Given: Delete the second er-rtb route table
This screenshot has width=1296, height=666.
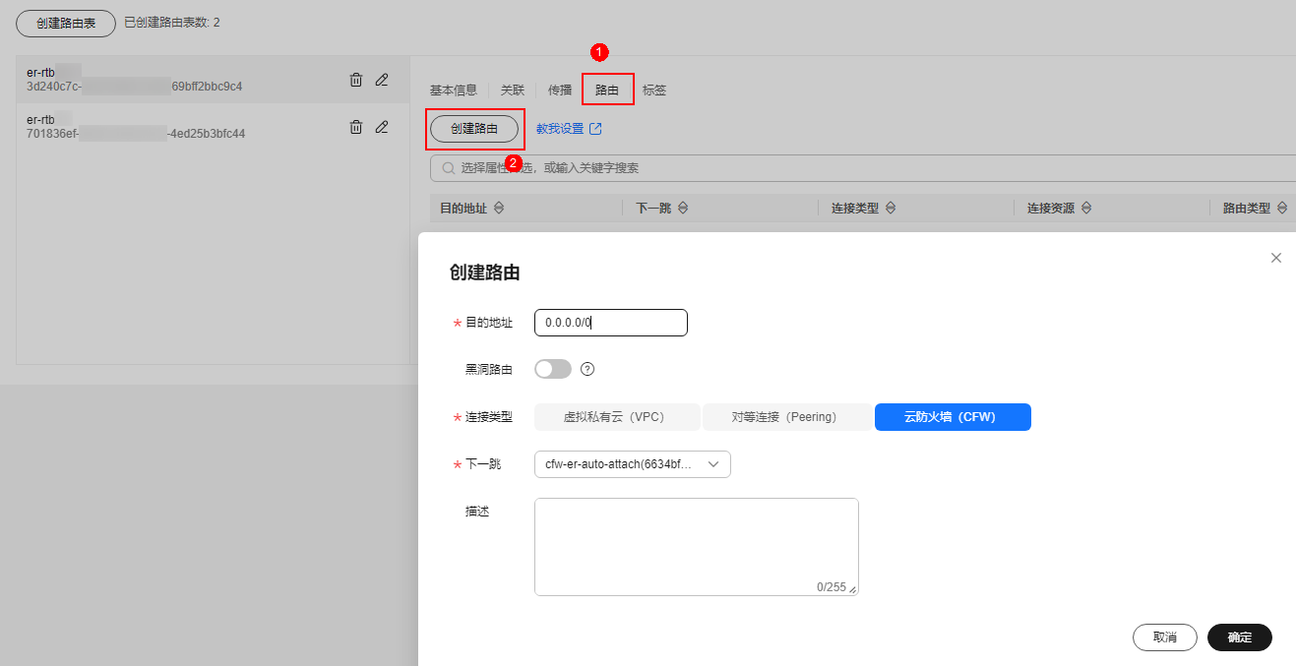Looking at the screenshot, I should (356, 127).
